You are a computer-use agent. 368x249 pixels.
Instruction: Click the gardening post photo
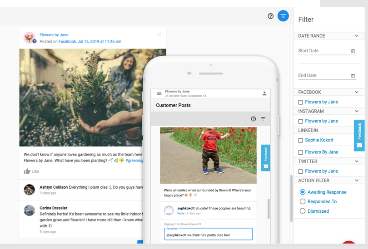pos(81,98)
